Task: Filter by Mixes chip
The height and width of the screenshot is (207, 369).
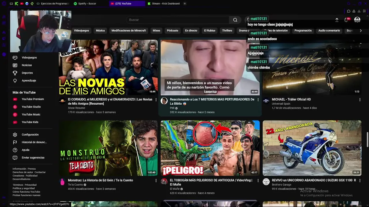Action: pos(157,30)
